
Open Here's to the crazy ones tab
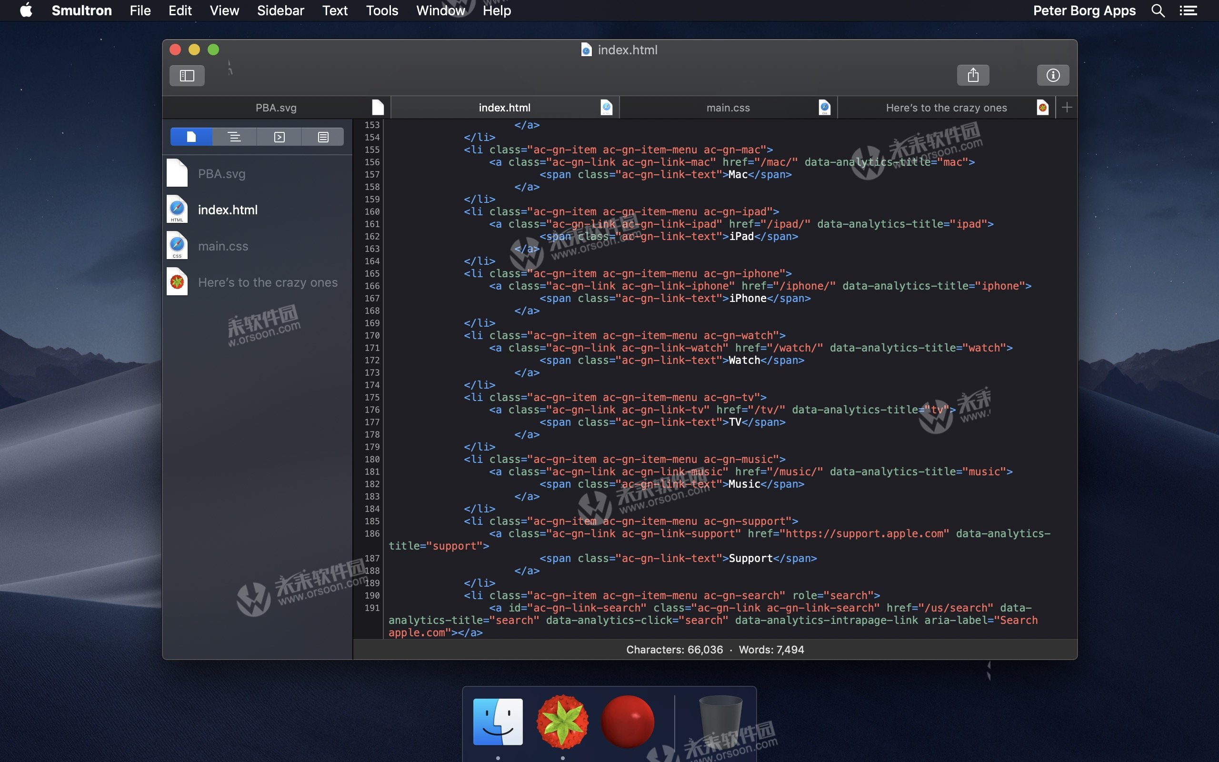pyautogui.click(x=946, y=108)
